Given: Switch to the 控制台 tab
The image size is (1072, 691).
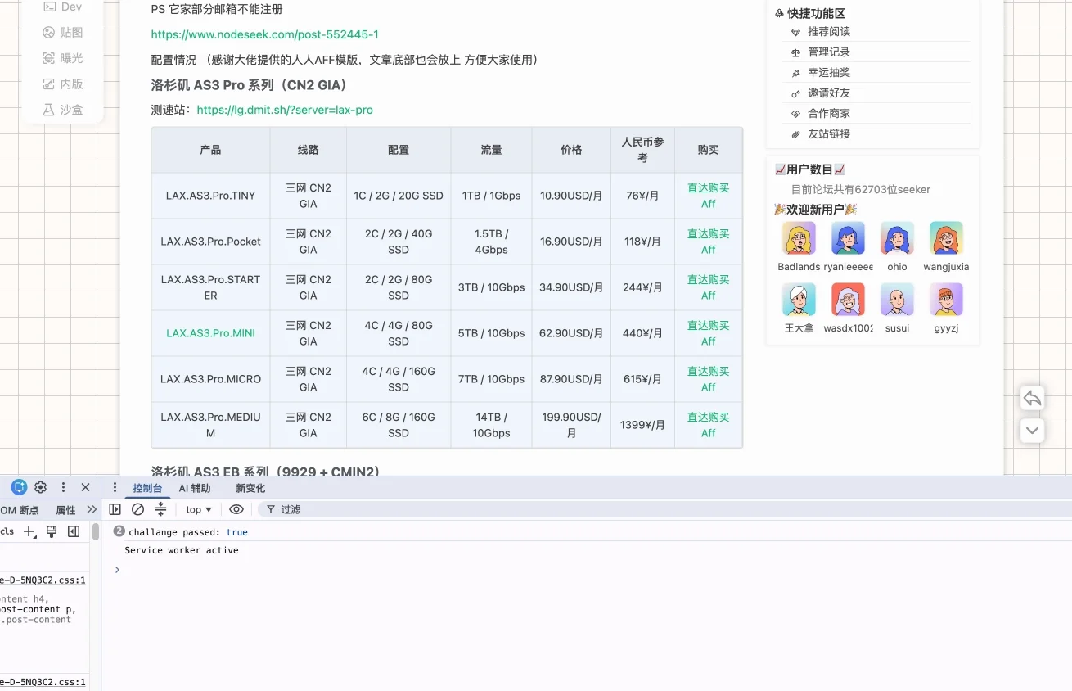Looking at the screenshot, I should coord(147,488).
